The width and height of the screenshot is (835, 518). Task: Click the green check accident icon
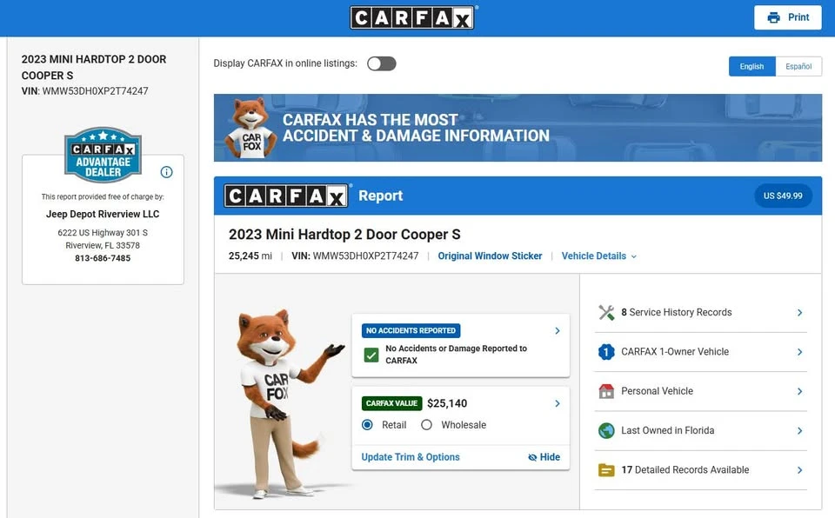coord(371,355)
